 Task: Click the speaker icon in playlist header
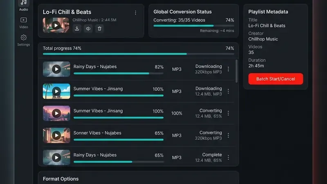(88, 29)
